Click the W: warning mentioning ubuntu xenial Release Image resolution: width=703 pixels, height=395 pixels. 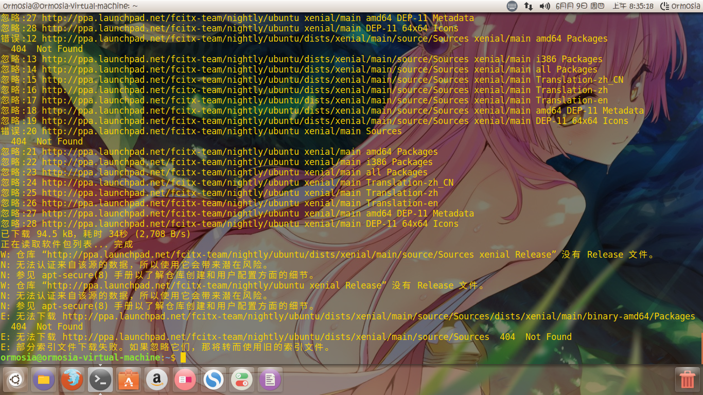[242, 285]
